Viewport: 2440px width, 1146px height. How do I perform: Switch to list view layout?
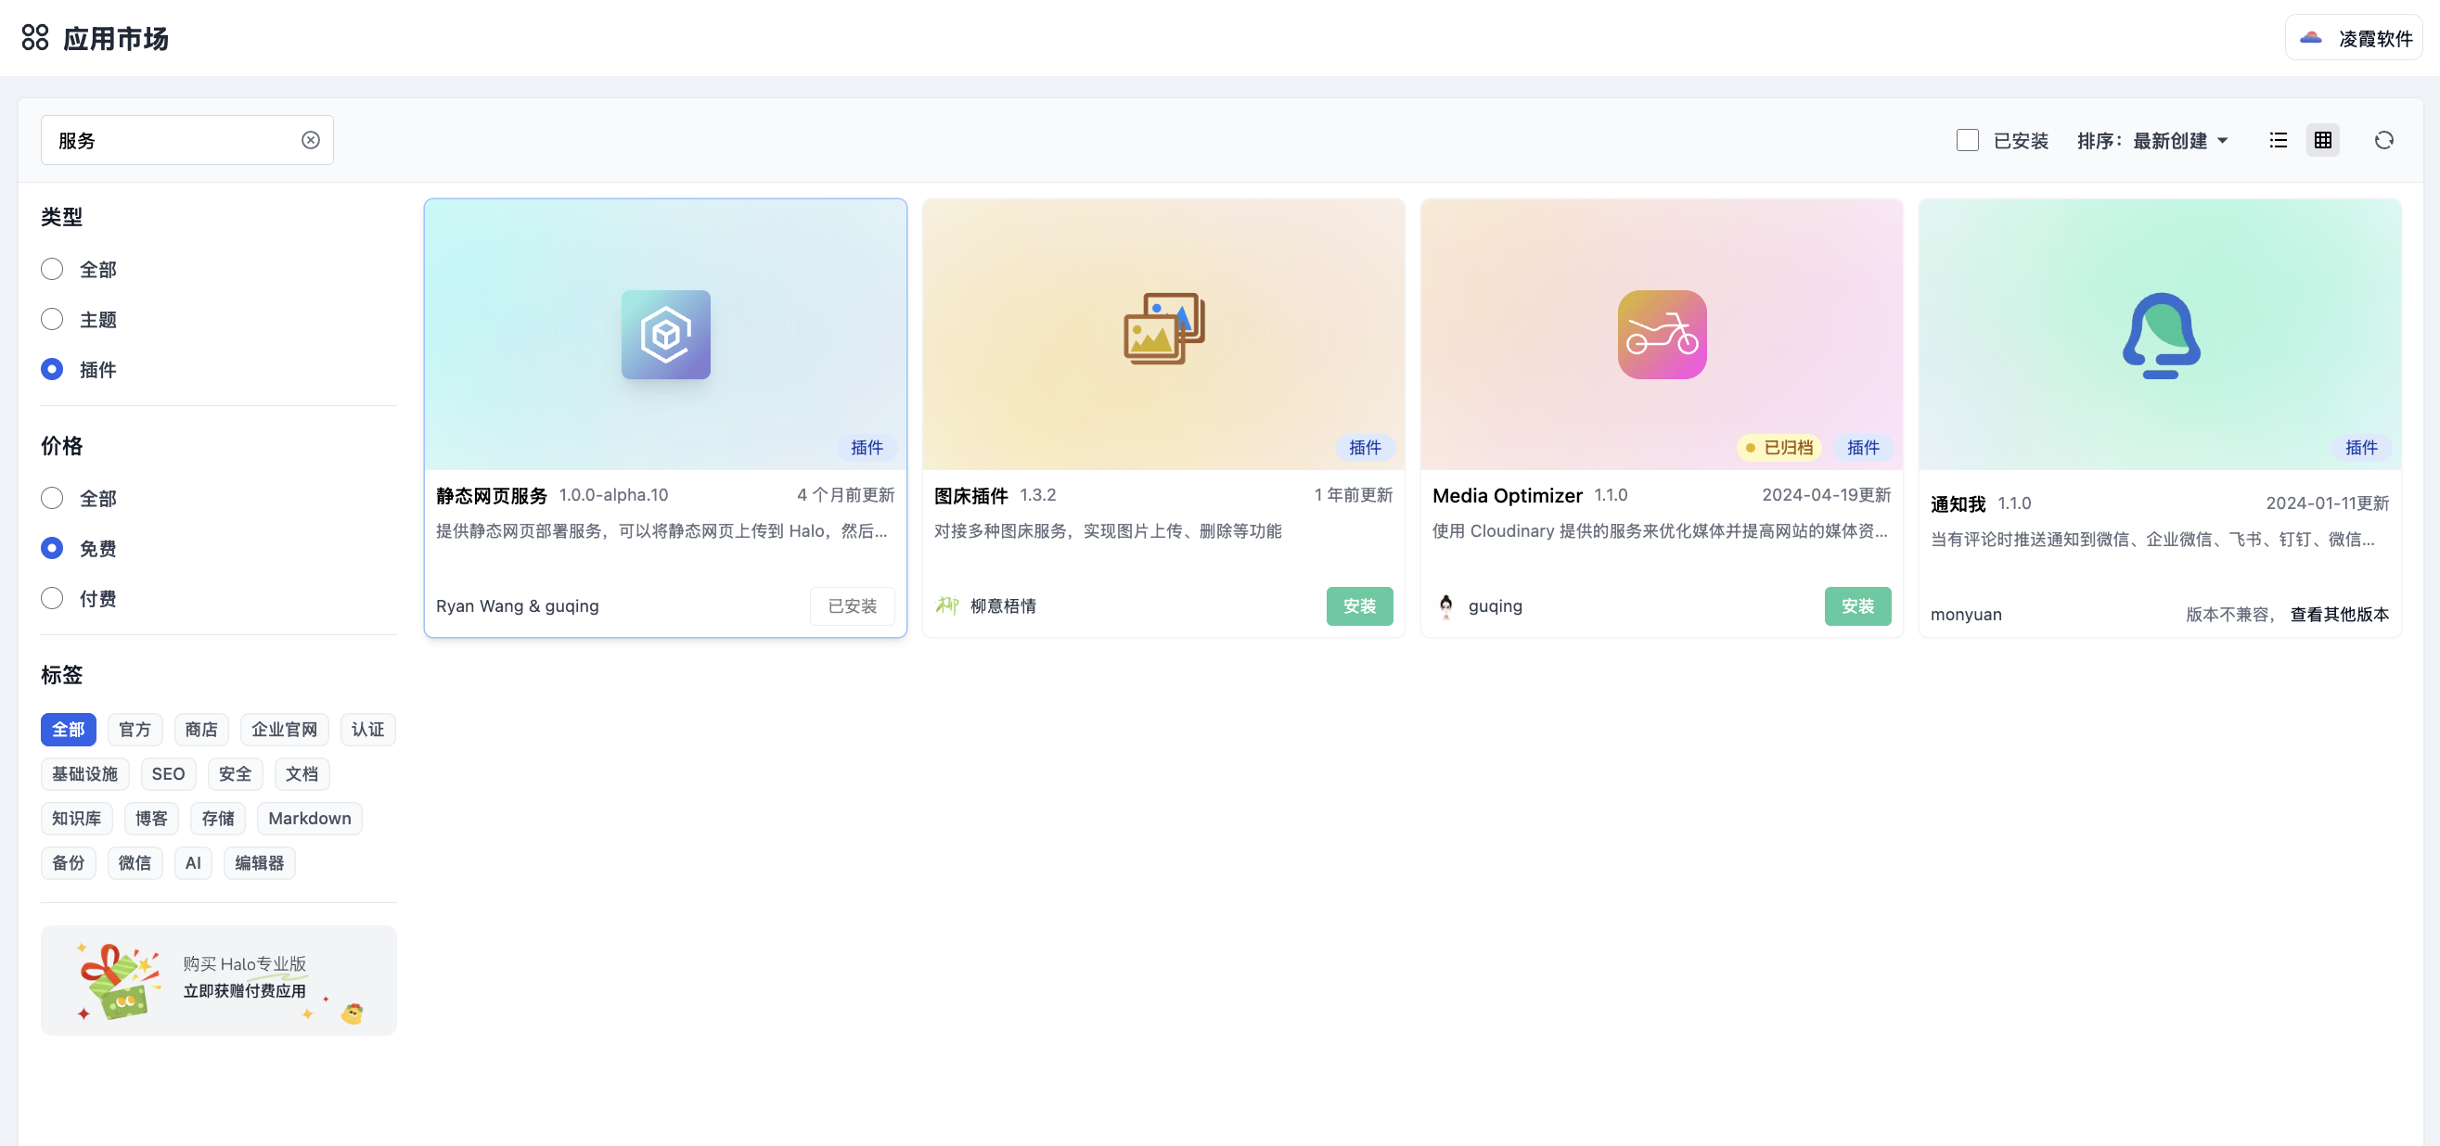(2278, 140)
